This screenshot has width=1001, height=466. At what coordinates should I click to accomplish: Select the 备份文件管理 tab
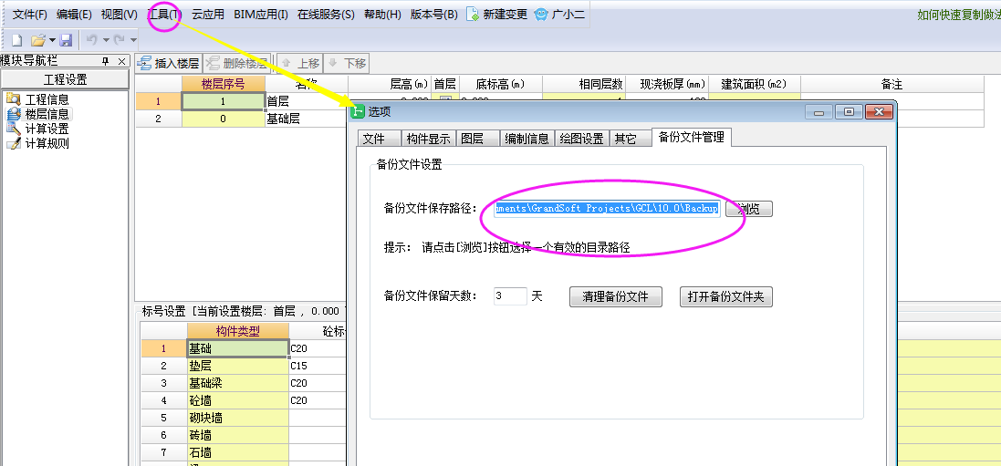click(x=692, y=137)
